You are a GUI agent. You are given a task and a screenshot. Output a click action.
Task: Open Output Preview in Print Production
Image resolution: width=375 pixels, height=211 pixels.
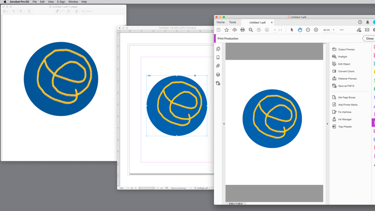point(343,49)
